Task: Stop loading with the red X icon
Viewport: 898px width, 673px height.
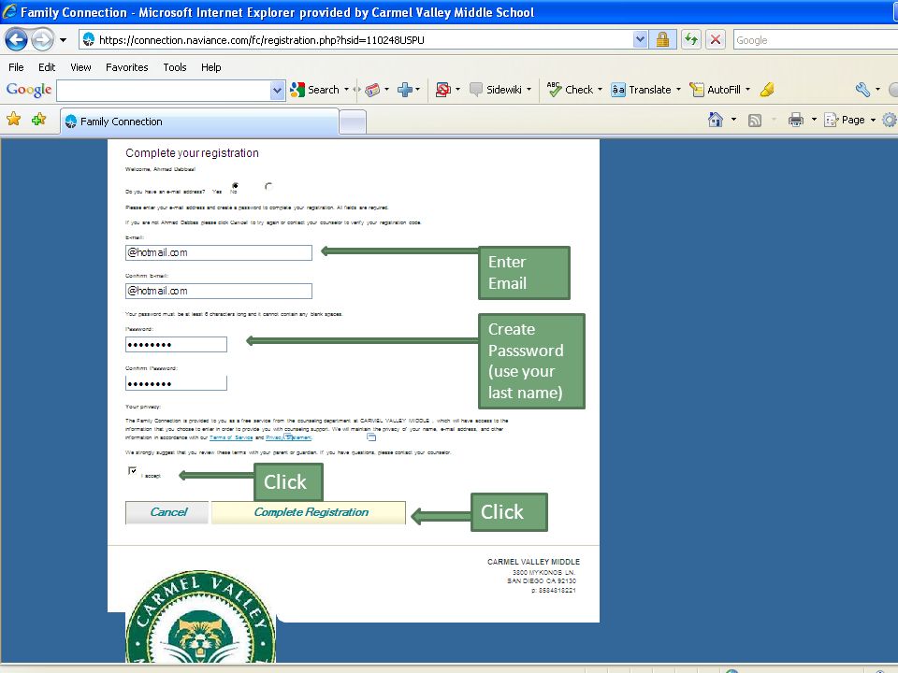Action: 716,39
